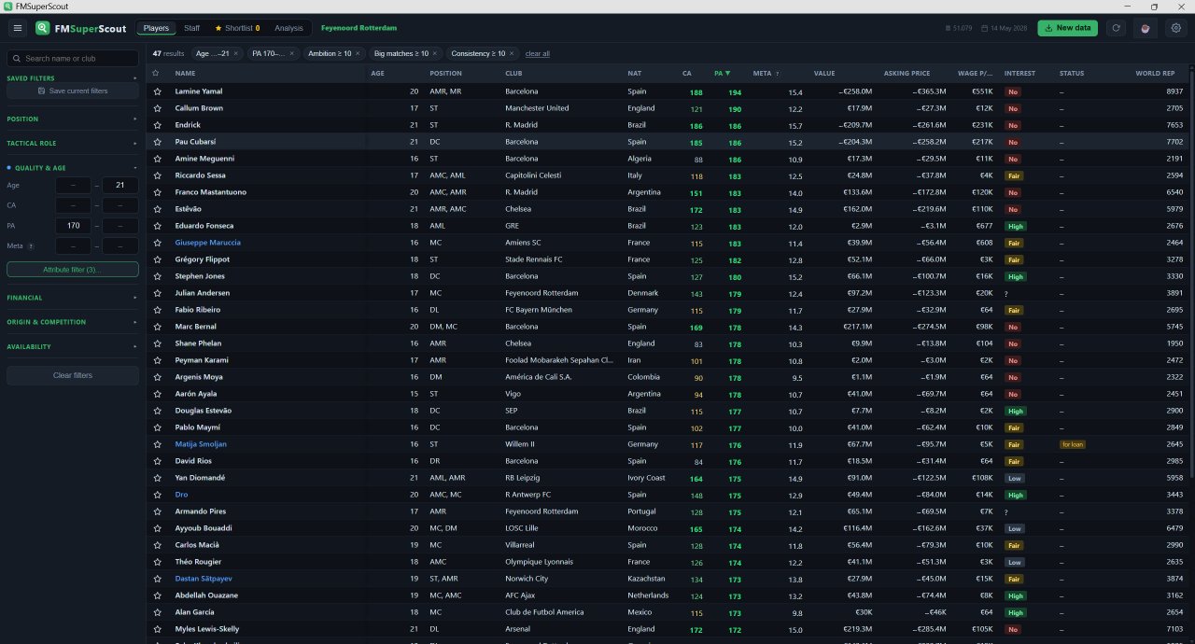Click the 14 May 2028 date

tap(1006, 28)
